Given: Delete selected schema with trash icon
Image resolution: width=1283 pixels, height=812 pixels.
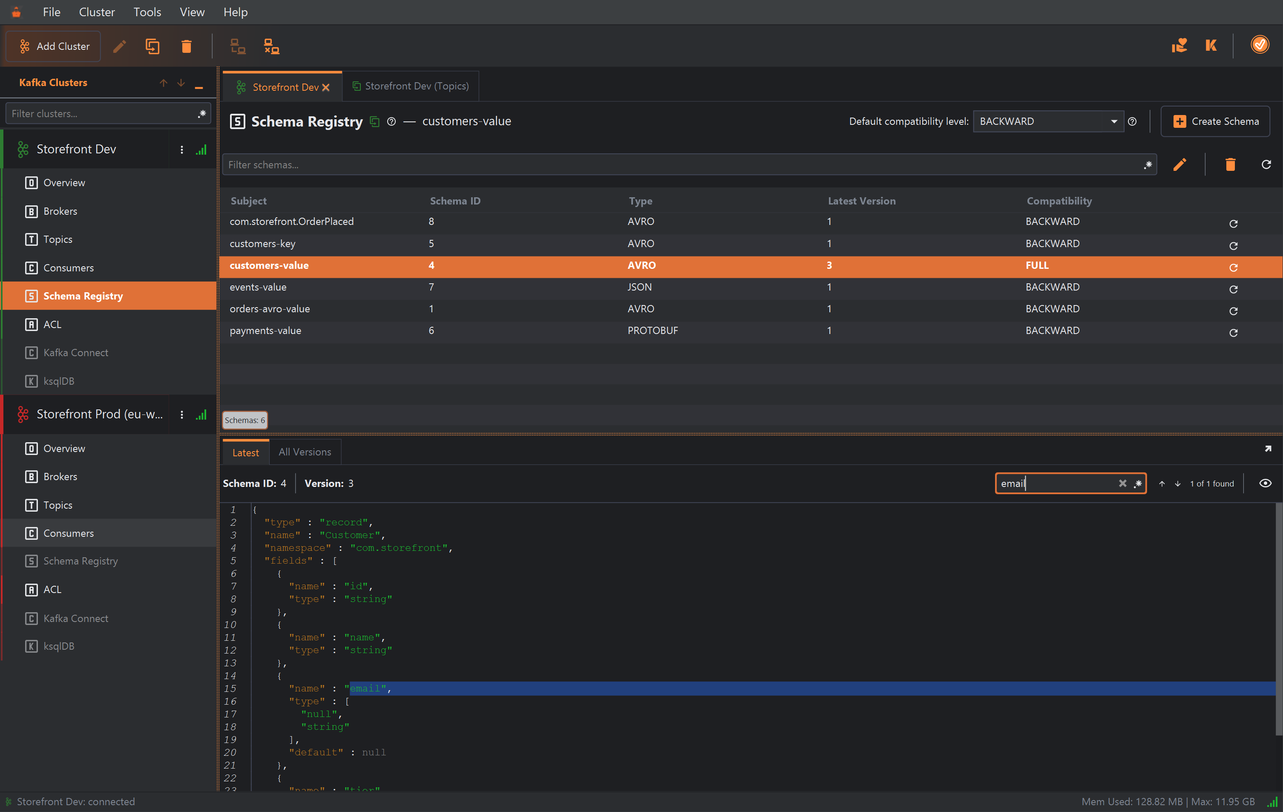Looking at the screenshot, I should pos(1230,164).
